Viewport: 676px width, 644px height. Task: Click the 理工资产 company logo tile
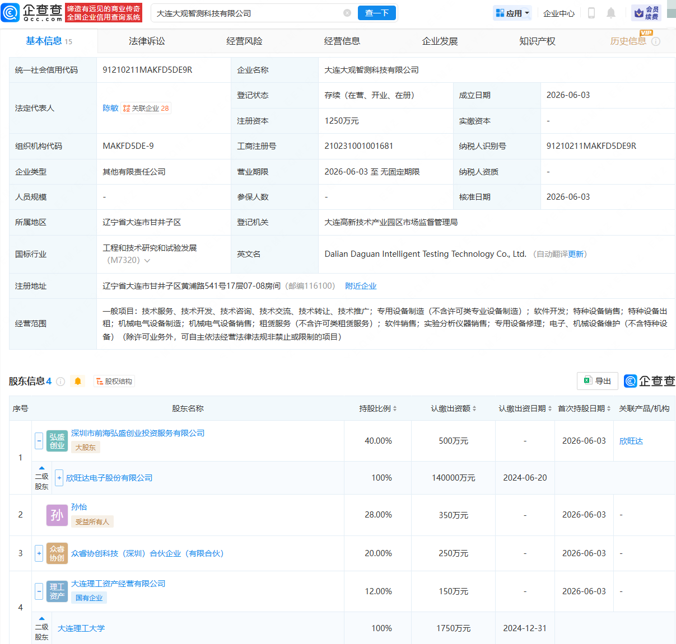pyautogui.click(x=57, y=591)
